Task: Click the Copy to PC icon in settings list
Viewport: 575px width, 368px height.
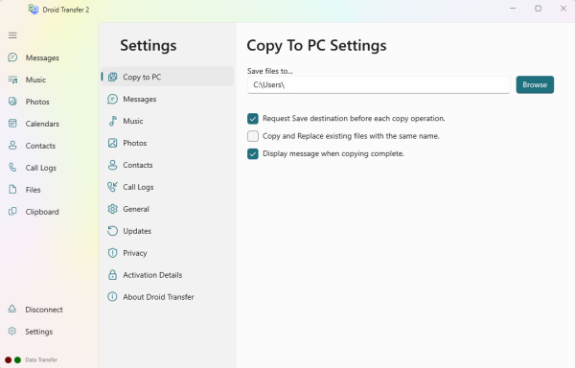Action: [x=112, y=77]
